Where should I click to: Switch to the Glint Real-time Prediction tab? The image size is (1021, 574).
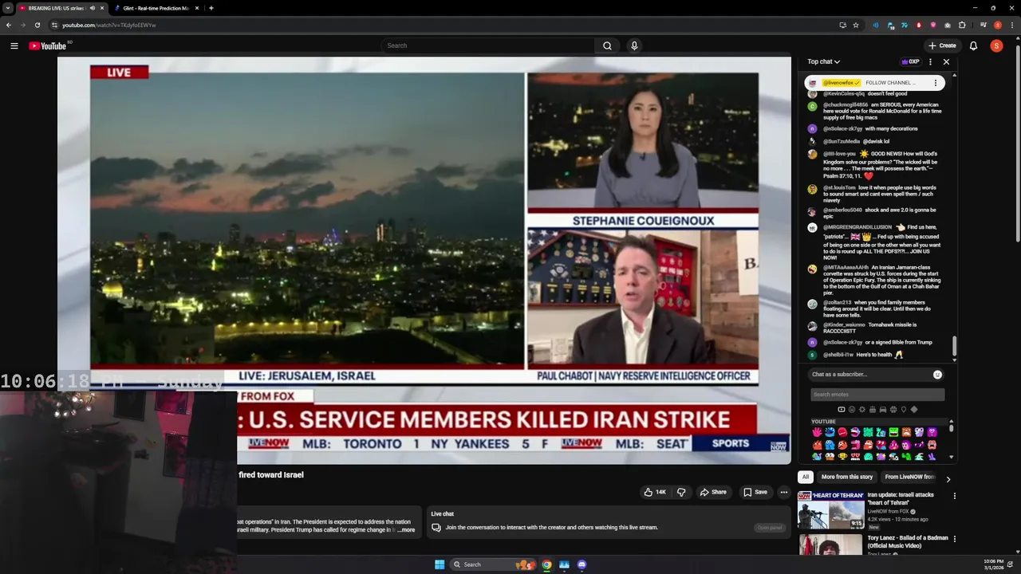click(156, 8)
